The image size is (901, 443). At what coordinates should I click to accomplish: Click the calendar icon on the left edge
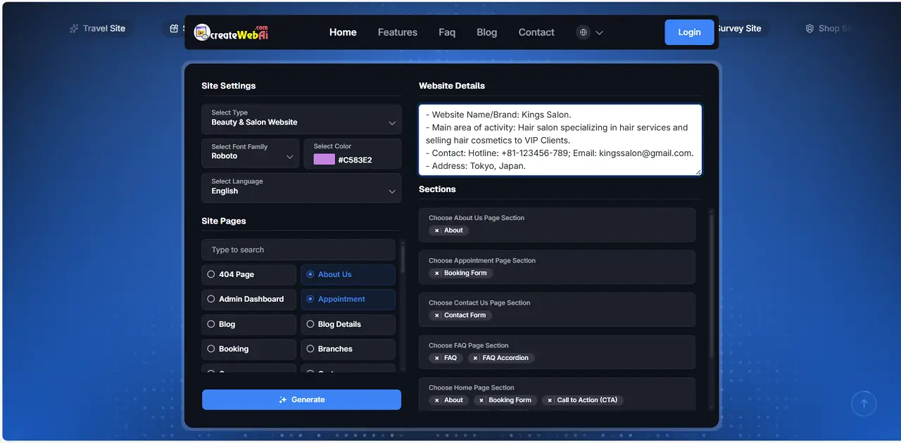pyautogui.click(x=173, y=28)
